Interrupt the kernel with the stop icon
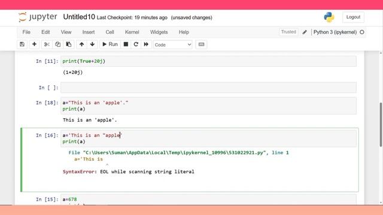This screenshot has width=383, height=215. 126,44
